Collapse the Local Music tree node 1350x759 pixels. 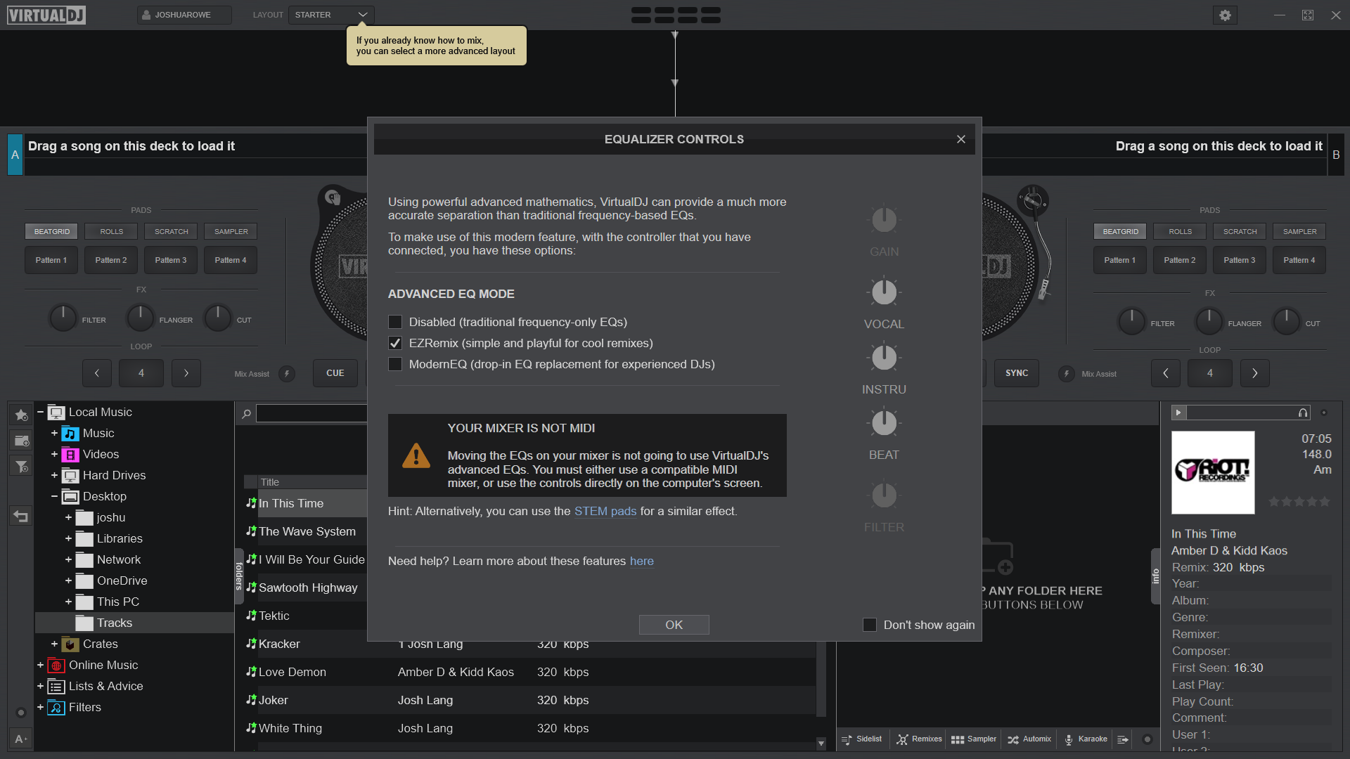point(40,413)
